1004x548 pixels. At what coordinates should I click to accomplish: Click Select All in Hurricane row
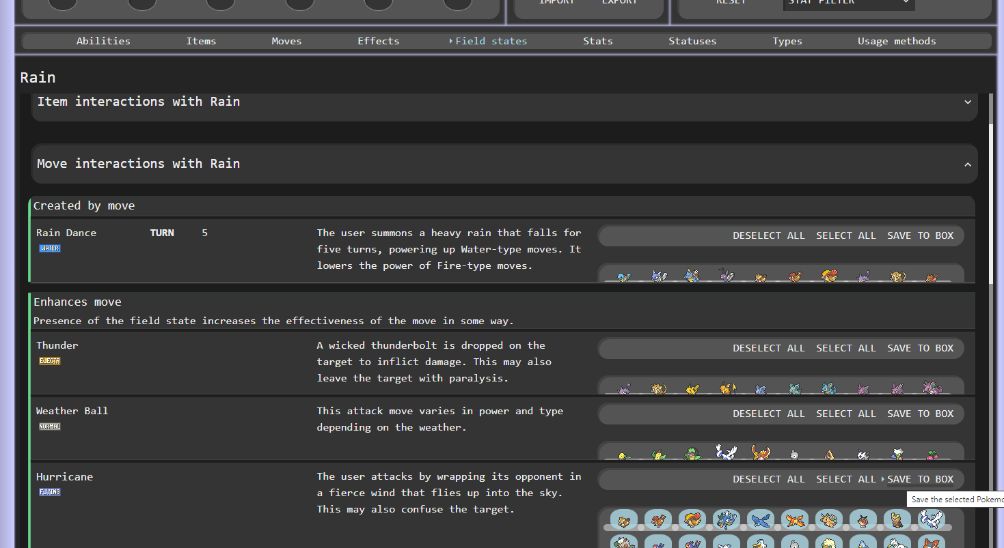coord(846,479)
